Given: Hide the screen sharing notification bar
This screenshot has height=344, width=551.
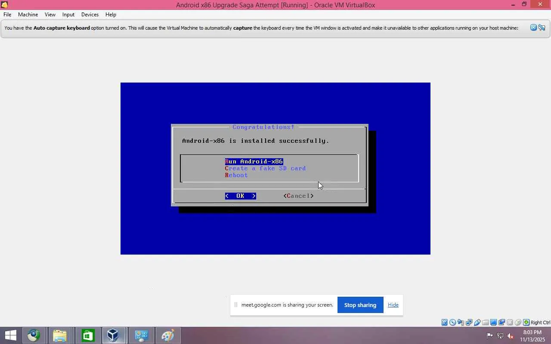Looking at the screenshot, I should [393, 305].
